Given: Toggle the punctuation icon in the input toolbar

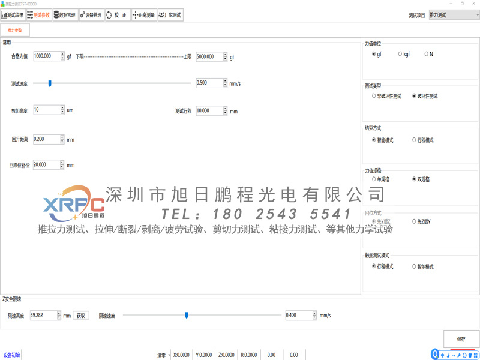Looking at the screenshot, I should pyautogui.click(x=454, y=355).
